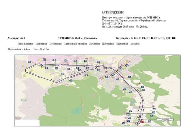Click the street list starting with вул. Базарна
This screenshot has width=186, height=131.
(x=78, y=44)
